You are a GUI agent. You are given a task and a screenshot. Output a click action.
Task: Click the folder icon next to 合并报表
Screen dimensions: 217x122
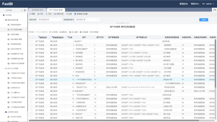click(4, 15)
